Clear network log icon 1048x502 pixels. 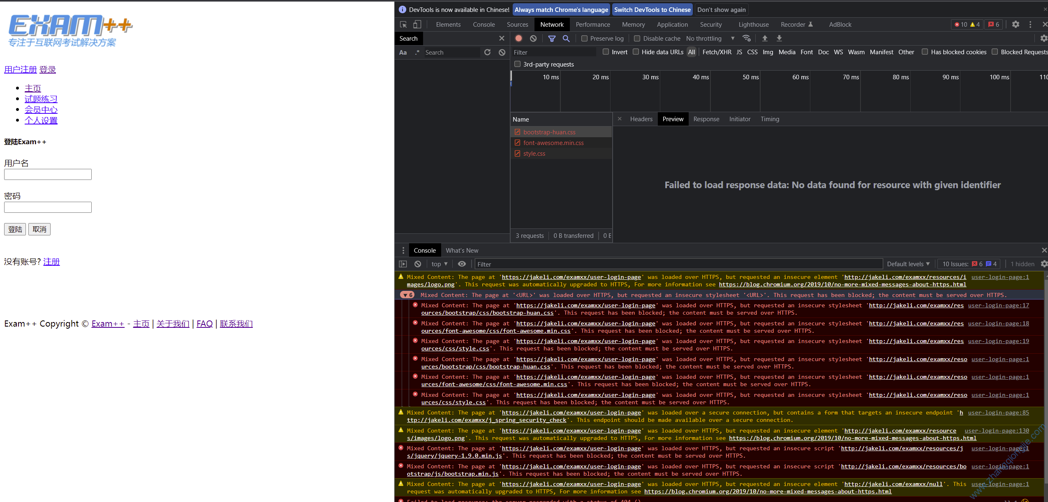(x=533, y=38)
